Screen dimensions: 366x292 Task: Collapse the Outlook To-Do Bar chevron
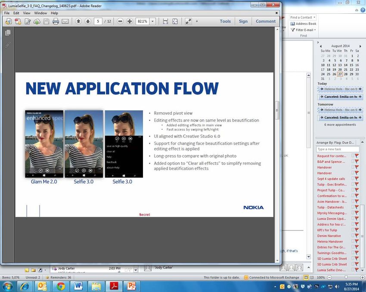(318, 43)
